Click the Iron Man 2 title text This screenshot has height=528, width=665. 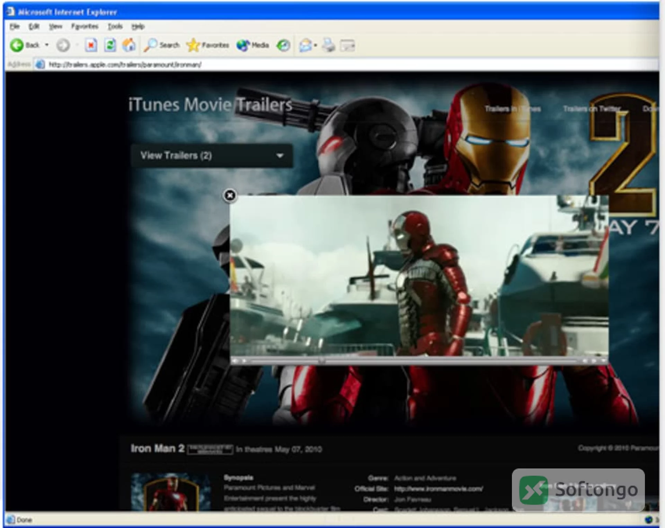point(158,448)
